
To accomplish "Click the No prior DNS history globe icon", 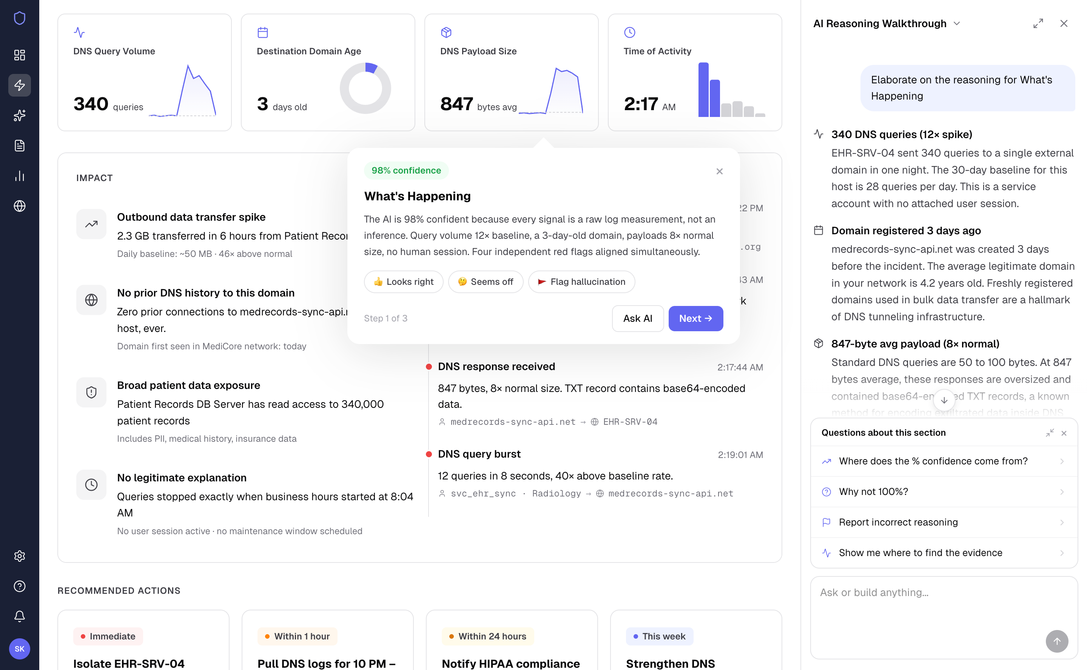I will pyautogui.click(x=91, y=300).
